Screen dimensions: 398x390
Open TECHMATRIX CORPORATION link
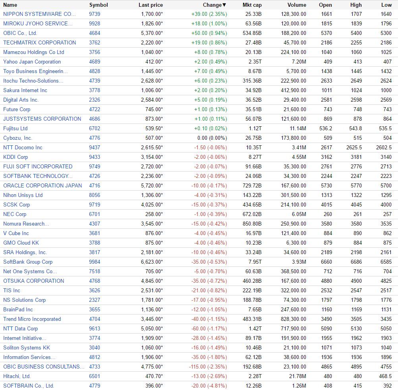pyautogui.click(x=40, y=42)
